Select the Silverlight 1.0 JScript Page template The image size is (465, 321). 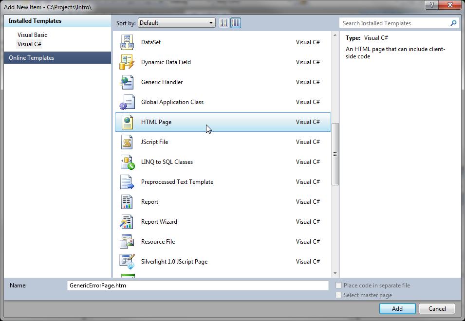[x=223, y=262]
